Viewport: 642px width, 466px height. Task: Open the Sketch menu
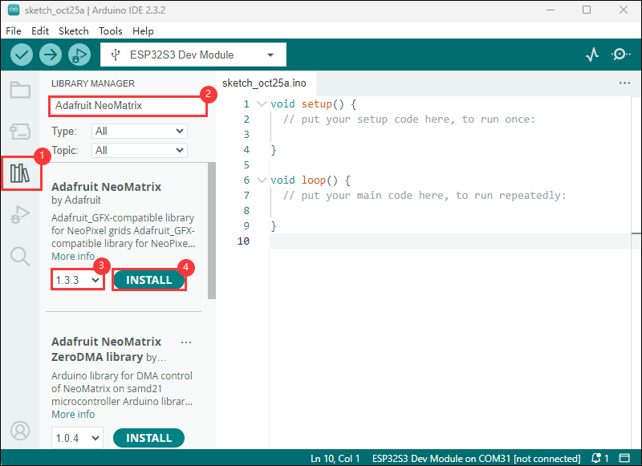coord(74,31)
